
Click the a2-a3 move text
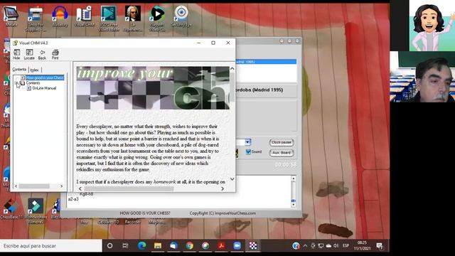(73, 199)
